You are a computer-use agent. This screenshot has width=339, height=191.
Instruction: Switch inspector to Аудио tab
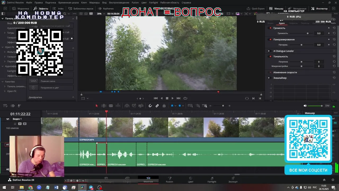(282, 23)
